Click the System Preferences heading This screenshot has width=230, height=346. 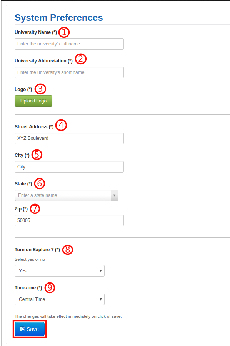click(x=59, y=18)
